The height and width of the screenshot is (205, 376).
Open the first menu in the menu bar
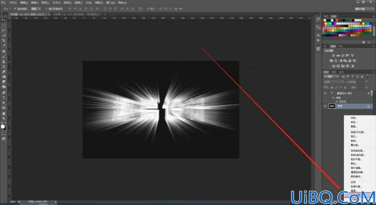pyautogui.click(x=12, y=3)
